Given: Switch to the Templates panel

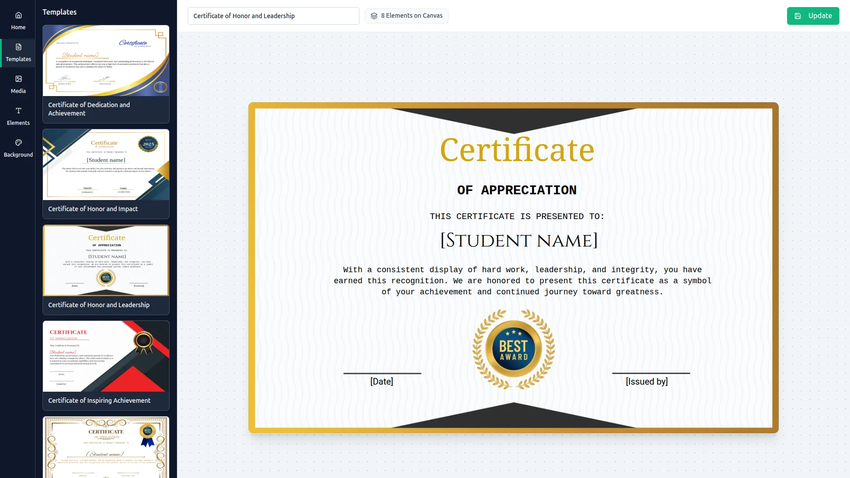Looking at the screenshot, I should [18, 53].
